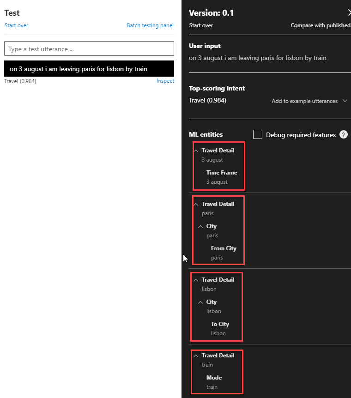Click the ML entities heading
The width and height of the screenshot is (351, 398).
(x=206, y=134)
